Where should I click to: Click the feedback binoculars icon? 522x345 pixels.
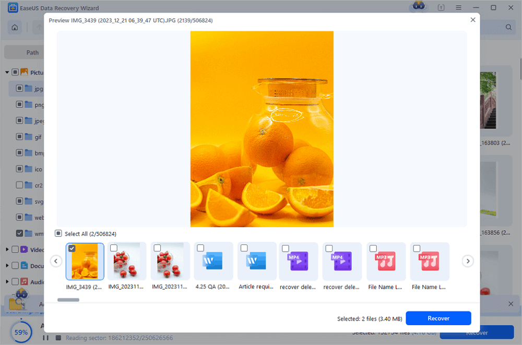(418, 6)
